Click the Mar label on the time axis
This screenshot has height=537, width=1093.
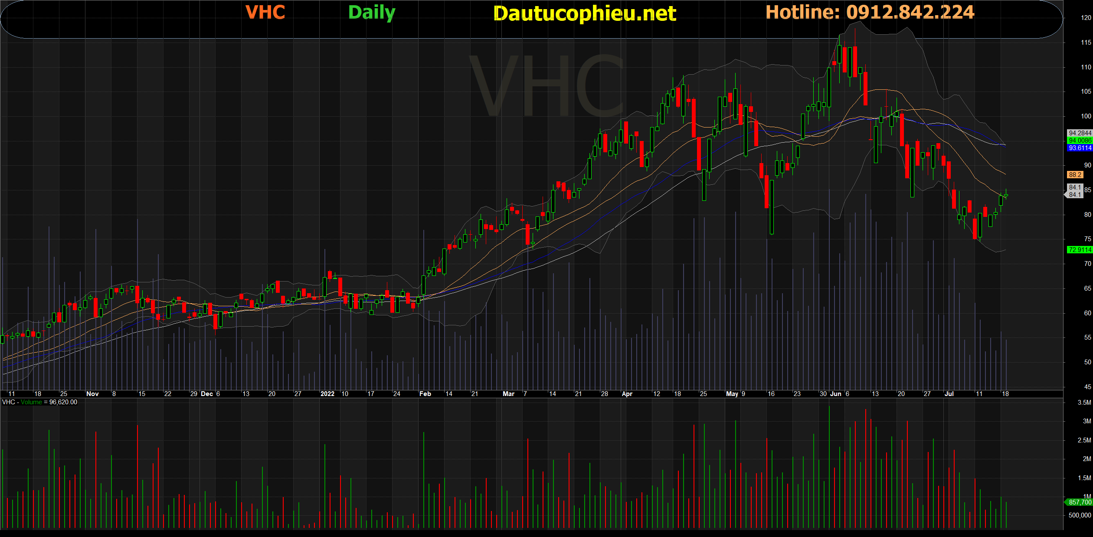508,394
